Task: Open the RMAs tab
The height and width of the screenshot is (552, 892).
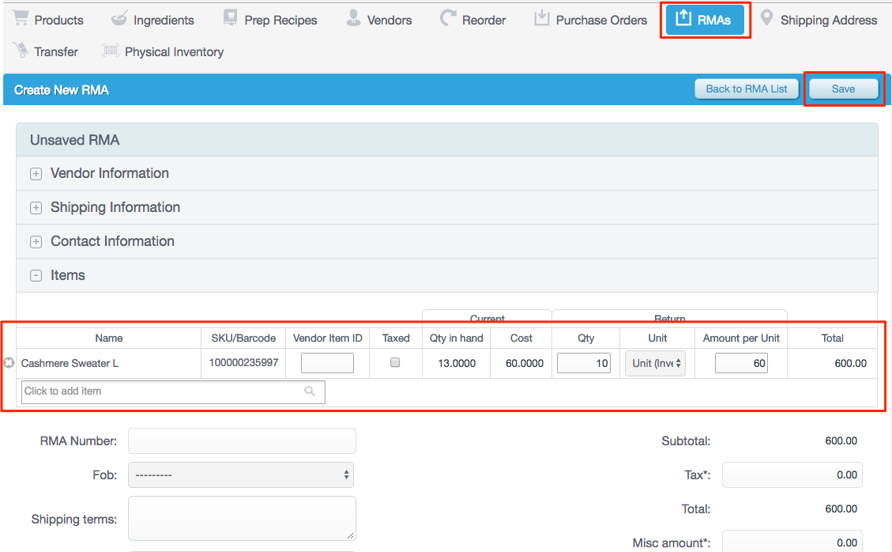Action: [x=705, y=20]
